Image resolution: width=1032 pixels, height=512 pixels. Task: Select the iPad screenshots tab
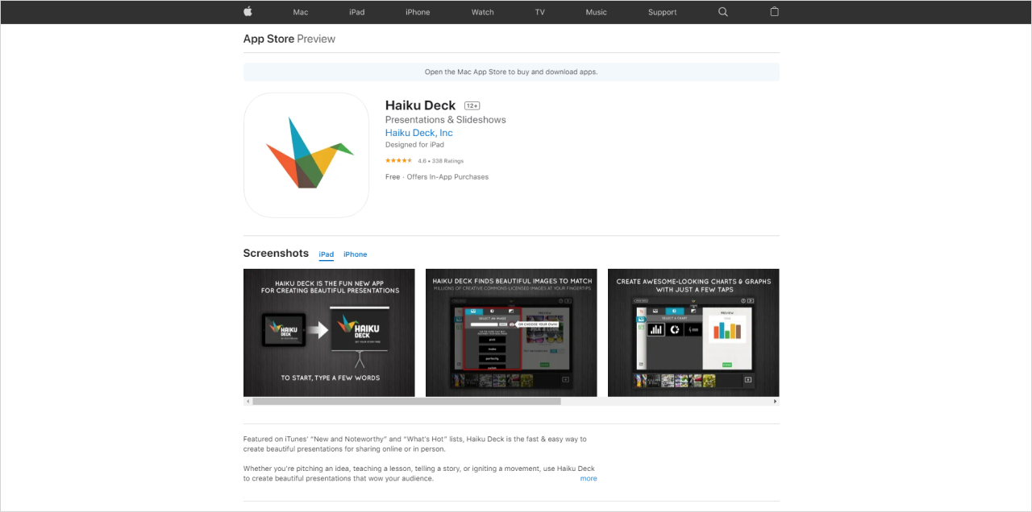tap(326, 254)
